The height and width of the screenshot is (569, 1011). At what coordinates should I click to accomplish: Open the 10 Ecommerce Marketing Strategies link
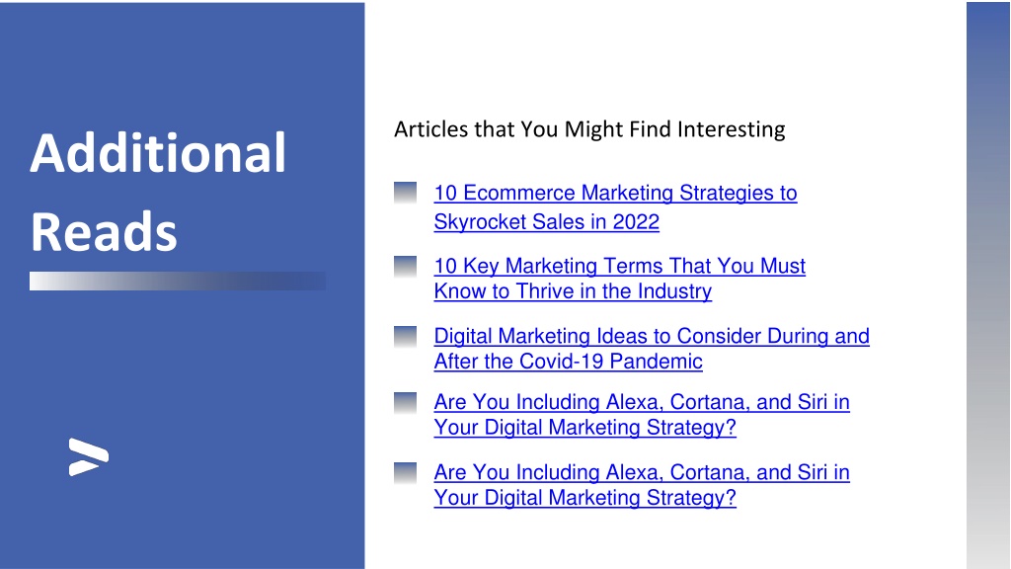coord(615,193)
